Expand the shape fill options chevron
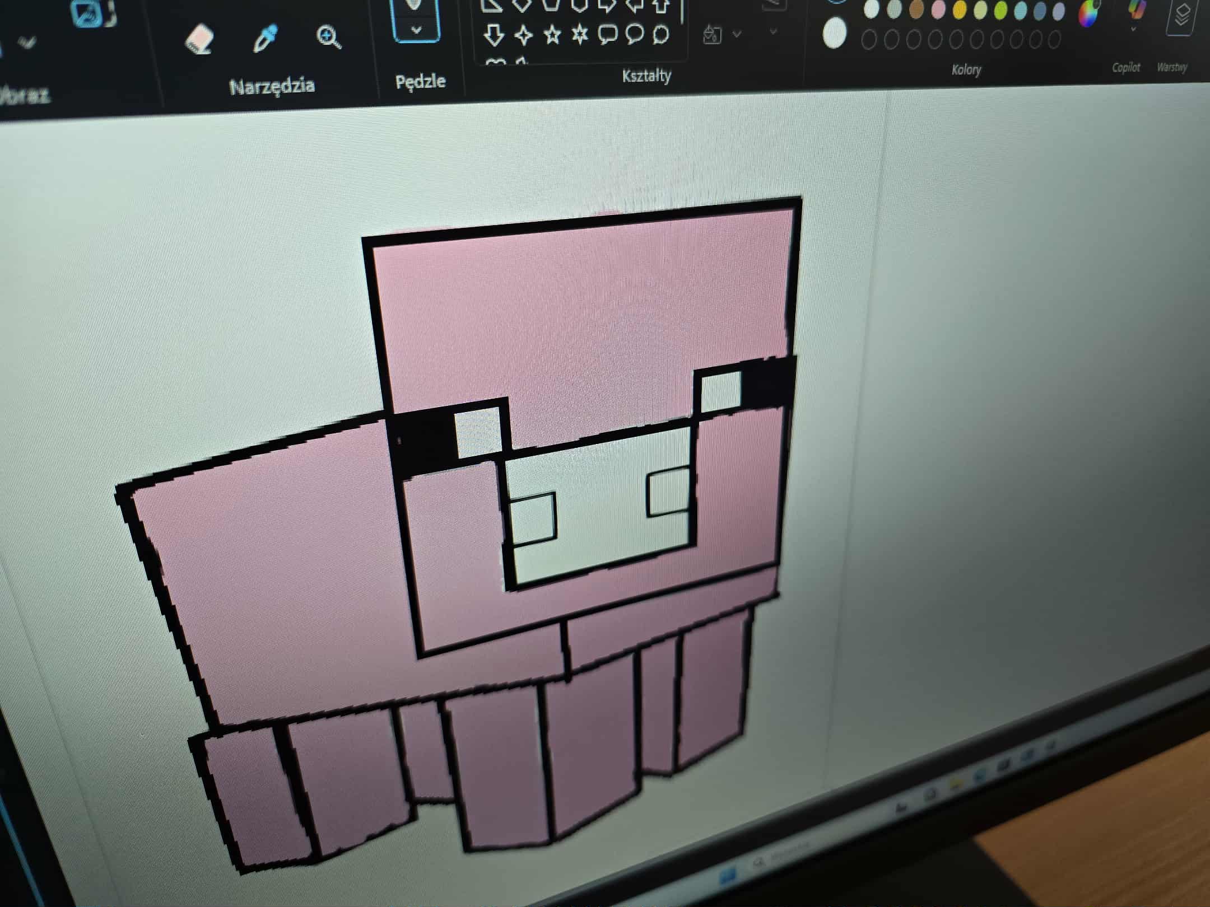Screen dimensions: 1210x907 [737, 34]
